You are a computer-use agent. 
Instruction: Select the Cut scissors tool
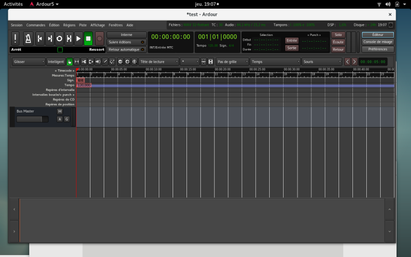point(84,62)
